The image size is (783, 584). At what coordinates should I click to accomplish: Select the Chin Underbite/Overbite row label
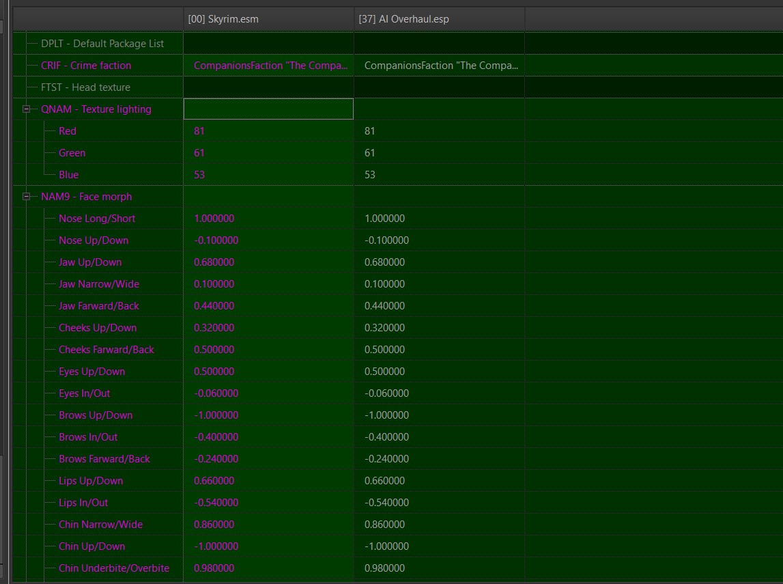click(x=114, y=568)
